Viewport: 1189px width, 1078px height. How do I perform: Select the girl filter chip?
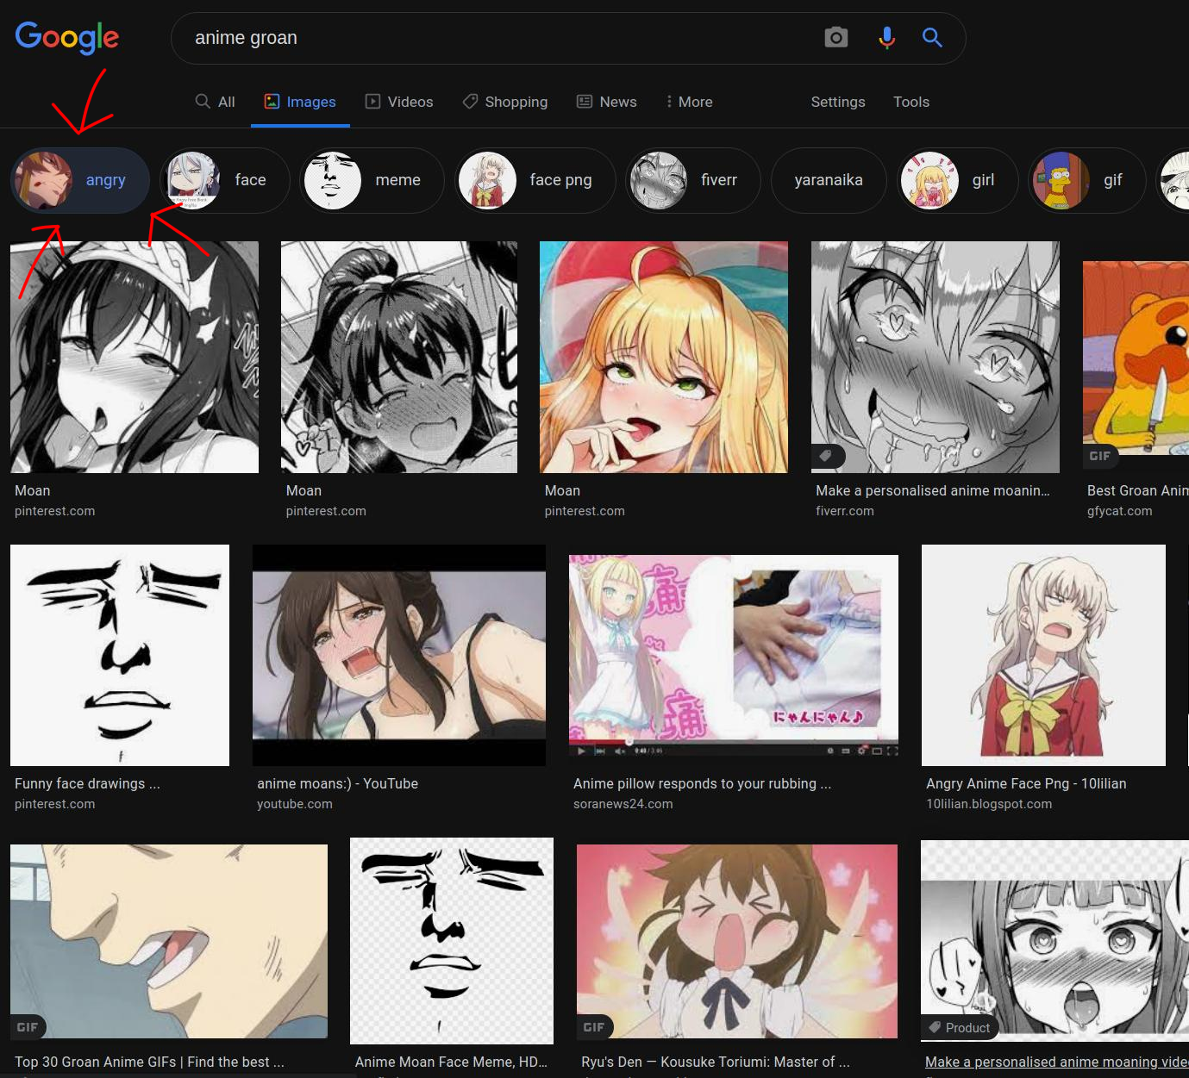pos(957,180)
